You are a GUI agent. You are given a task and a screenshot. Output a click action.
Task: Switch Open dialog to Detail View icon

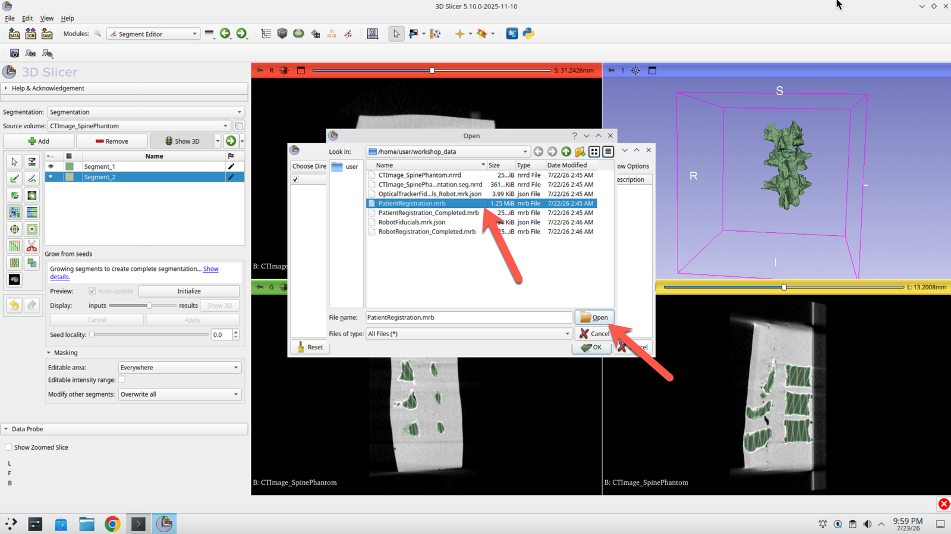[x=608, y=152]
